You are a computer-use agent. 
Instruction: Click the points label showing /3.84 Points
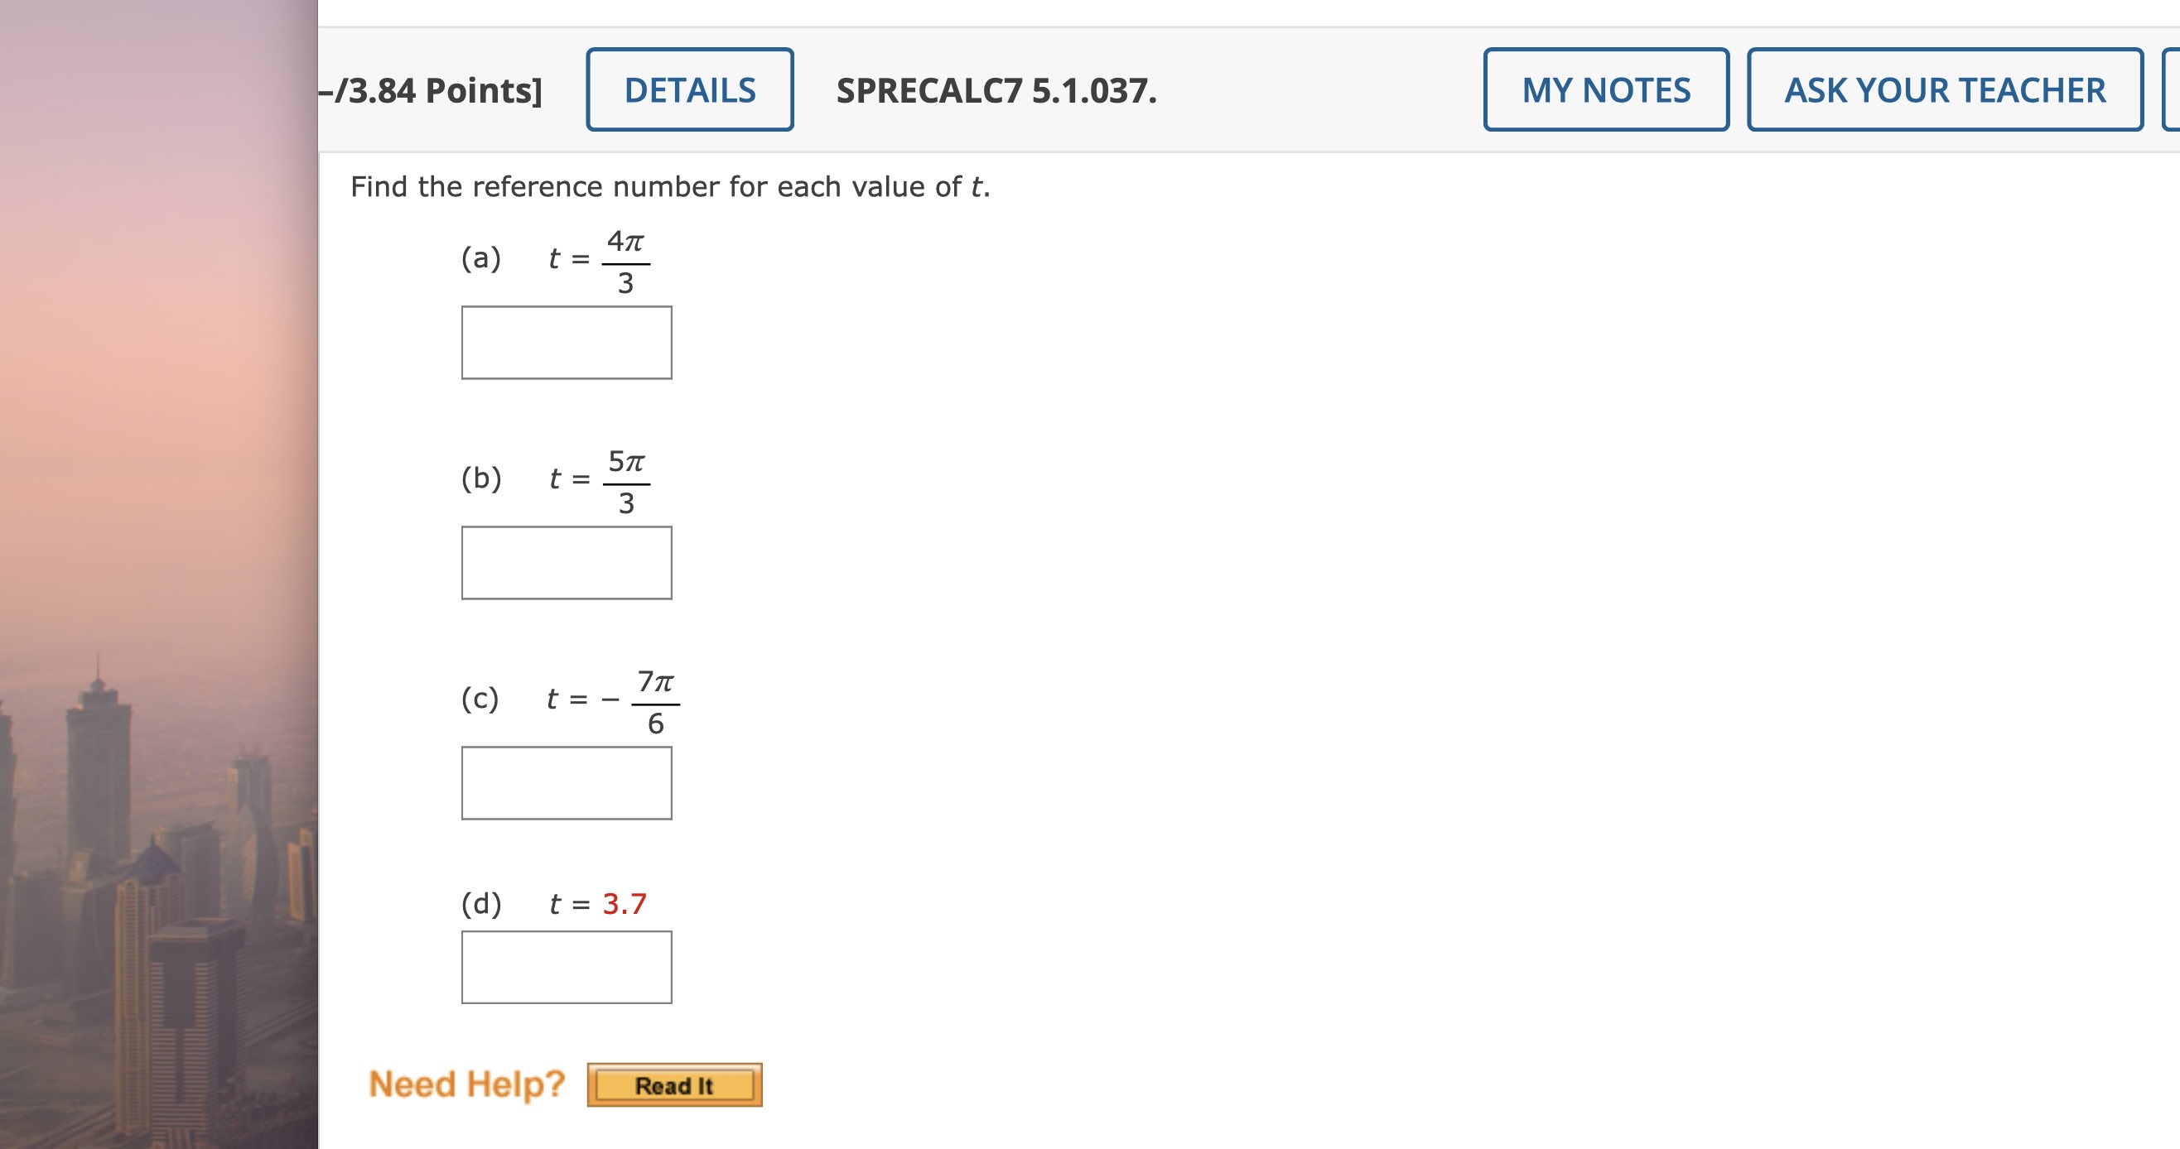click(x=431, y=90)
